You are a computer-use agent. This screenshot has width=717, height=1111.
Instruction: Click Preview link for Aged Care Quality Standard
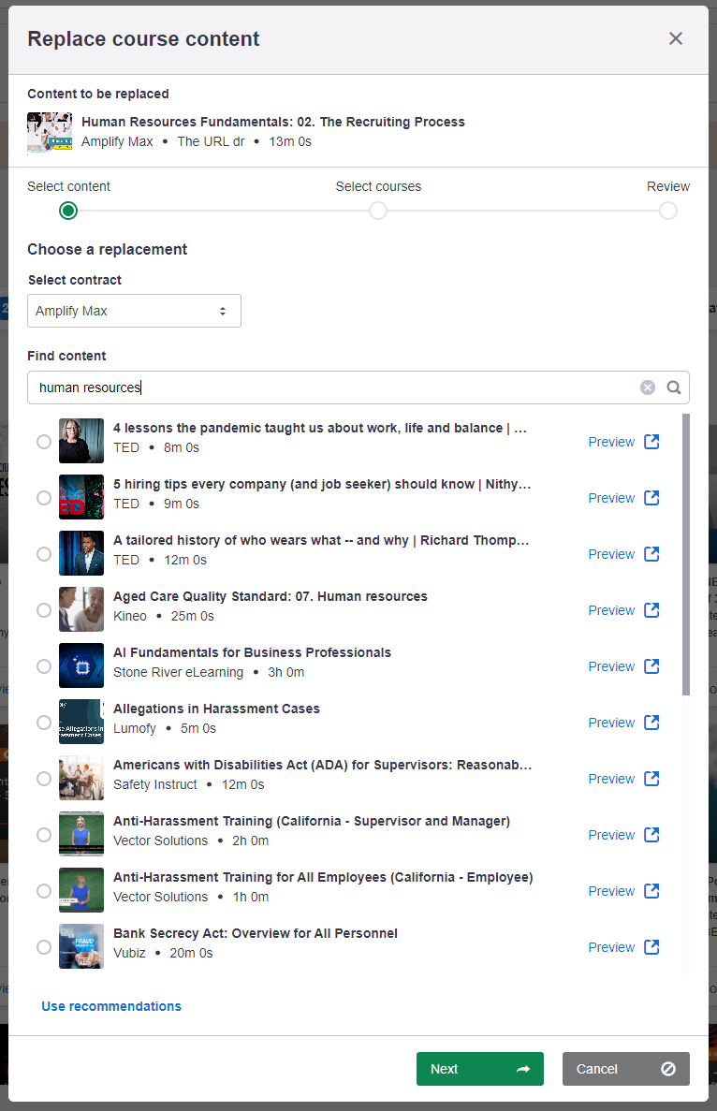[x=611, y=610]
